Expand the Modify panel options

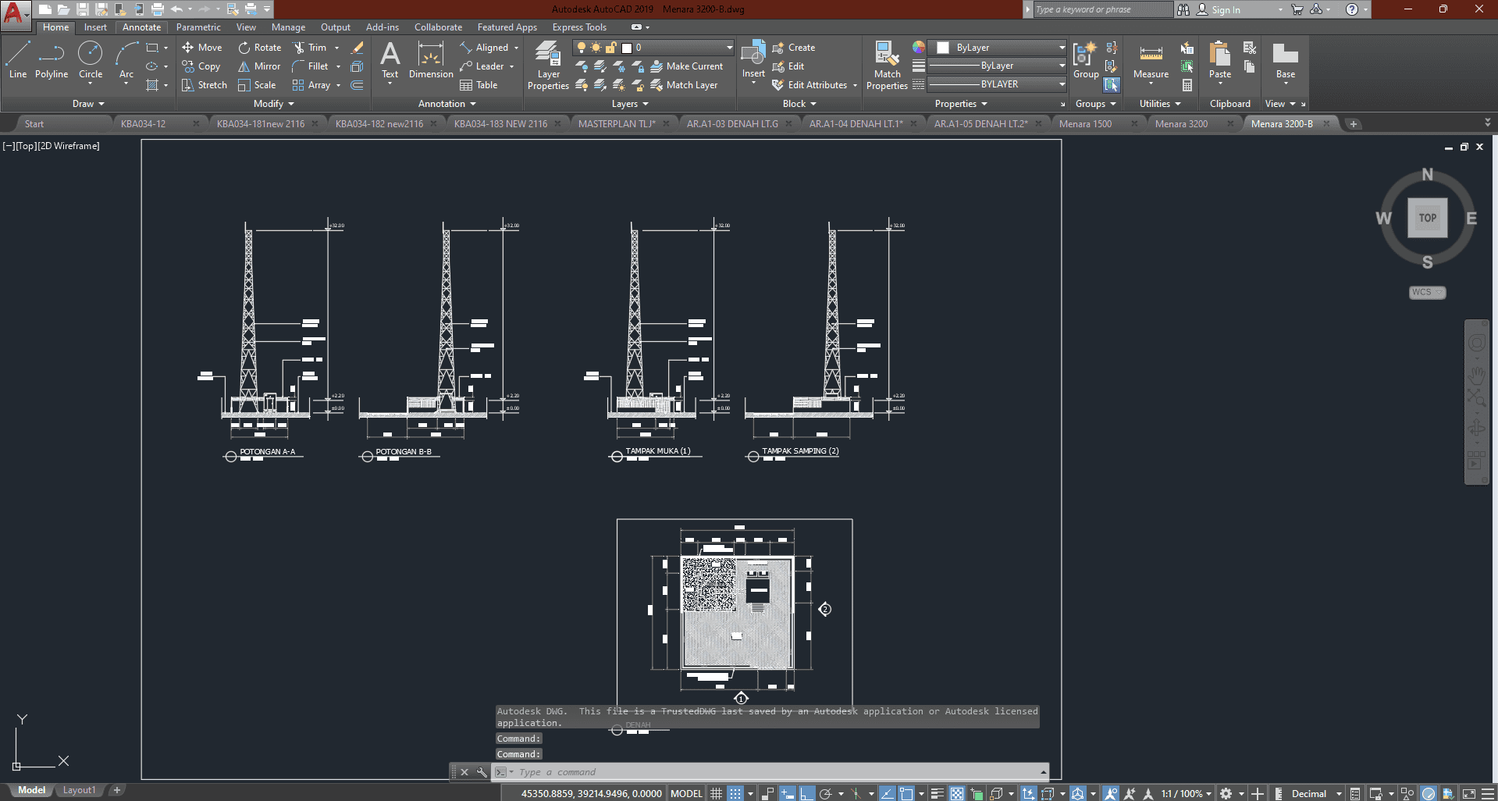[x=273, y=104]
